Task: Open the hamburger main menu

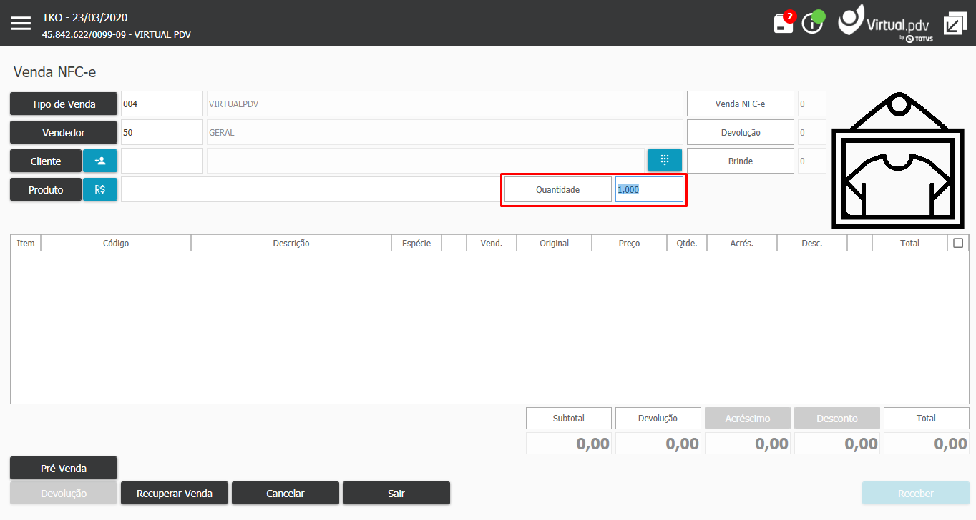Action: (x=21, y=23)
